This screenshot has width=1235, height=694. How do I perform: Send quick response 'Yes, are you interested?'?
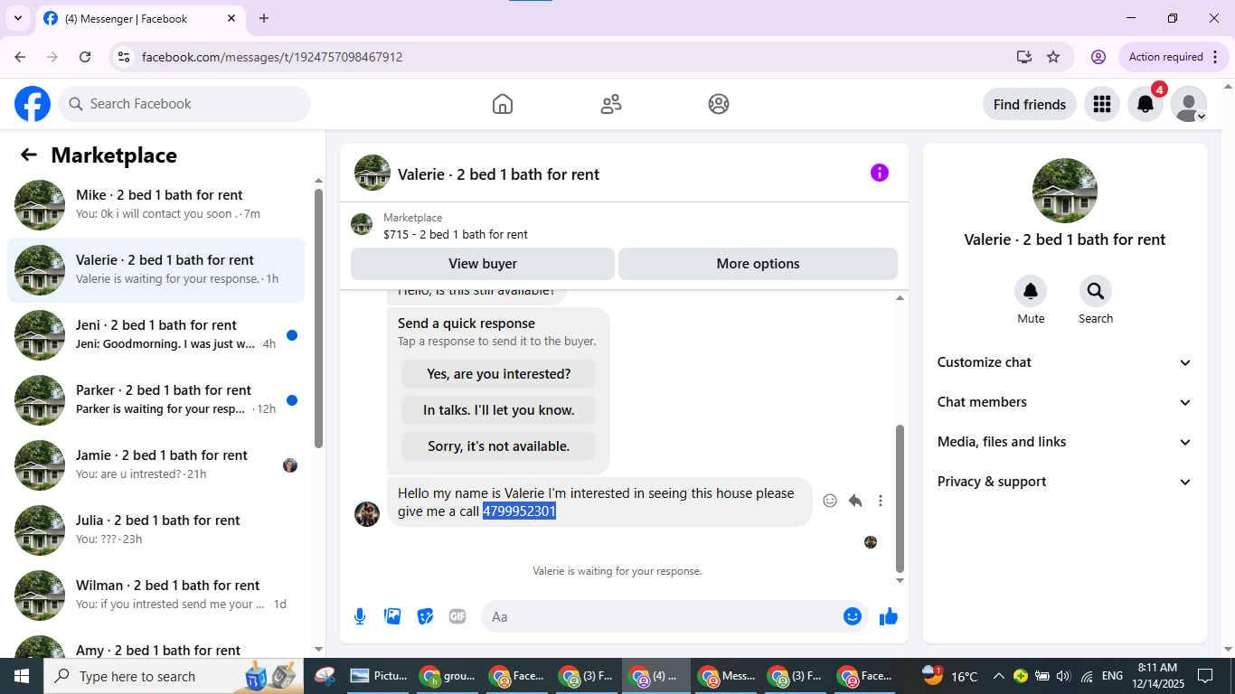[x=499, y=374]
